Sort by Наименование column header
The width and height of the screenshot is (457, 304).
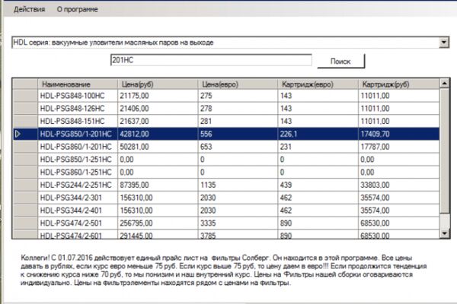tap(78, 84)
